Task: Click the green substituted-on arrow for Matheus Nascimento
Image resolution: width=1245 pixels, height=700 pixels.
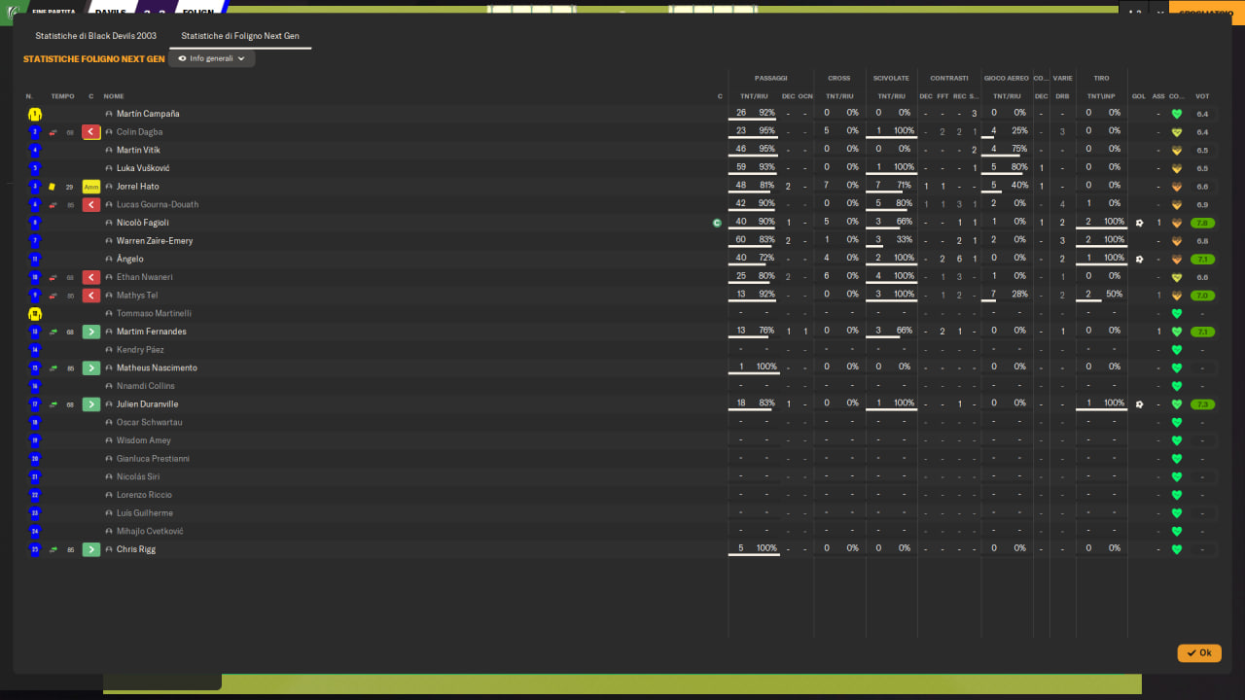Action: 91,368
